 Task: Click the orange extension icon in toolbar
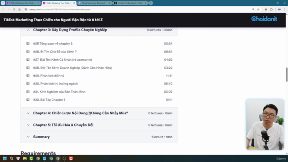[266, 9]
